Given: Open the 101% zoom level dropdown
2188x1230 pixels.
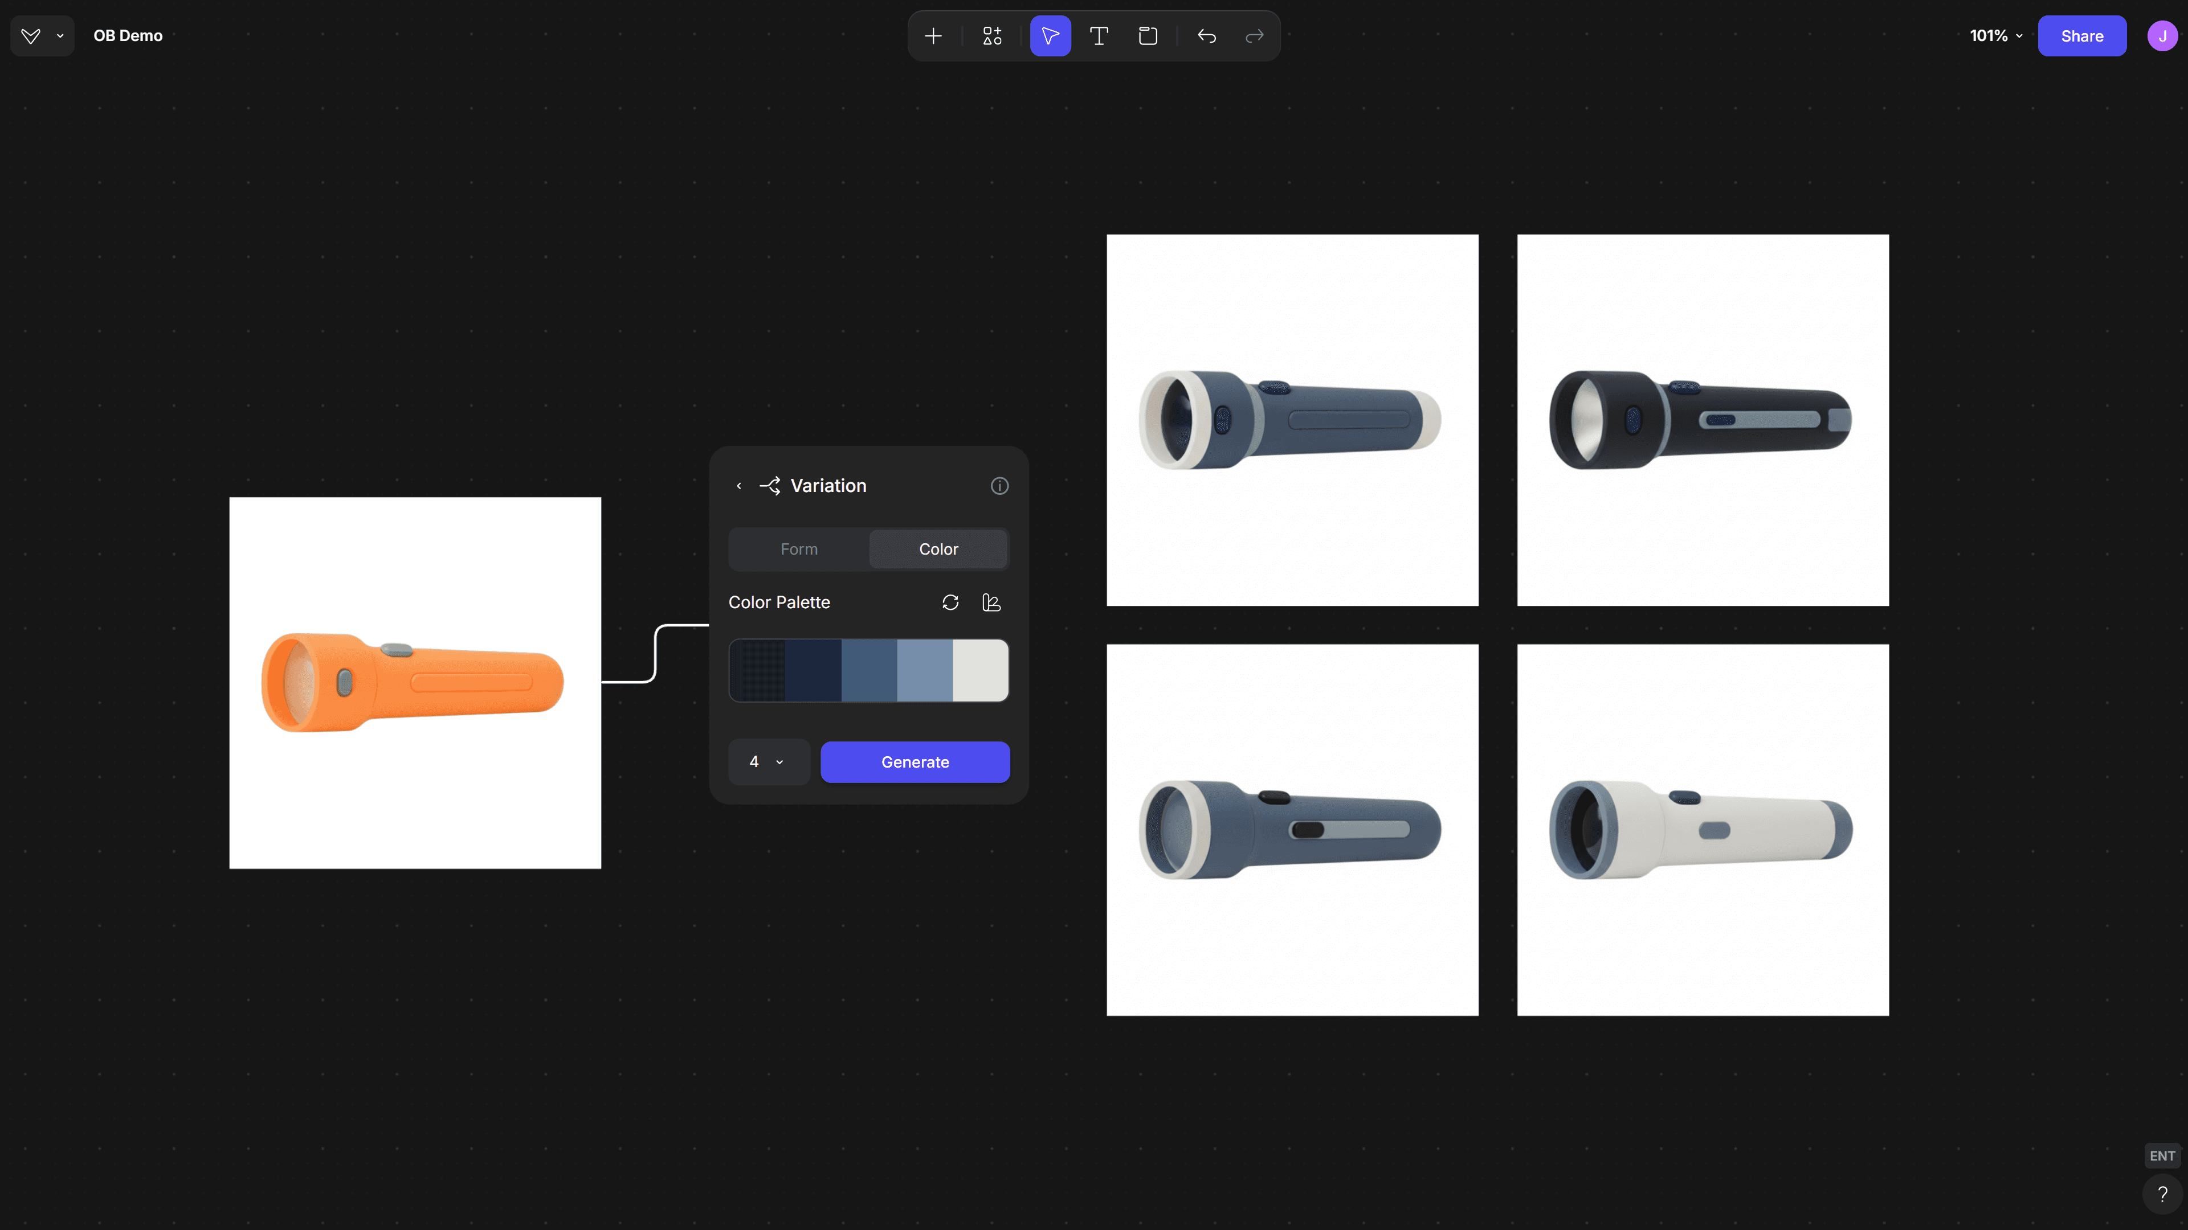Looking at the screenshot, I should [x=1995, y=36].
